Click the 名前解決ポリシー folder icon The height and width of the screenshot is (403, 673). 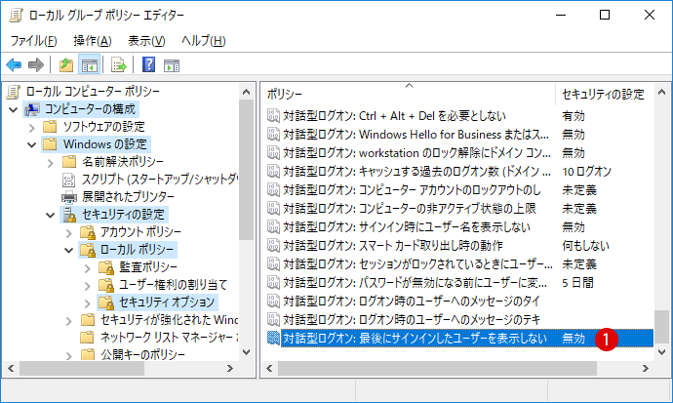point(68,162)
